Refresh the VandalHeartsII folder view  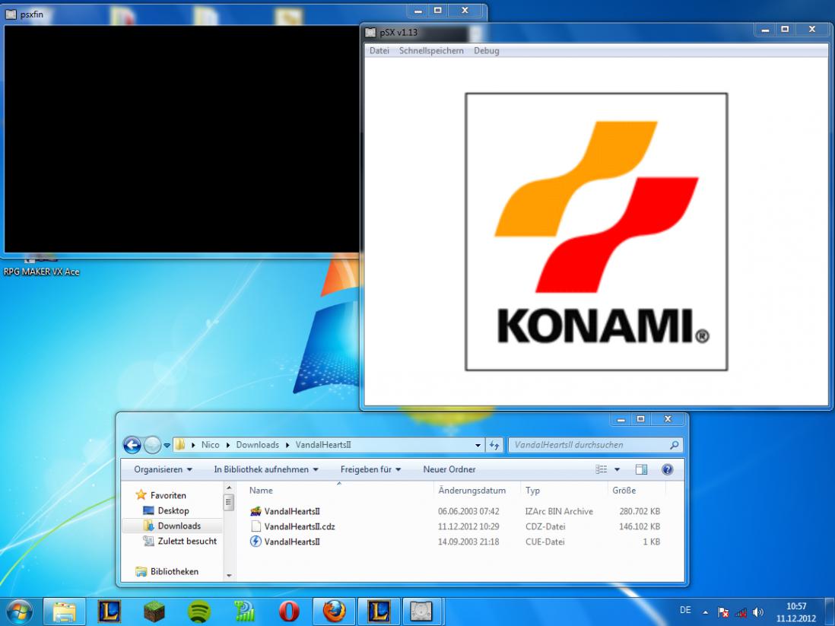click(x=494, y=445)
